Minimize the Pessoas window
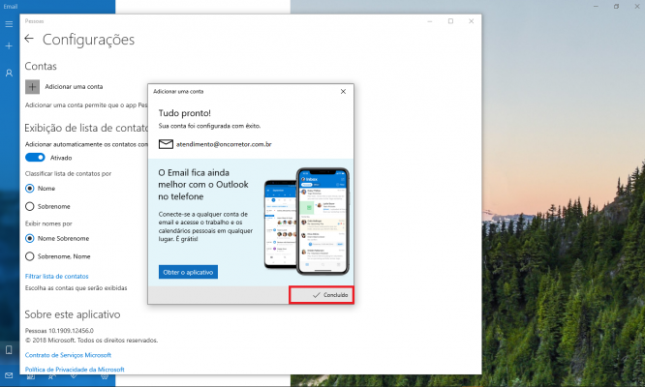The width and height of the screenshot is (645, 387). (430, 21)
